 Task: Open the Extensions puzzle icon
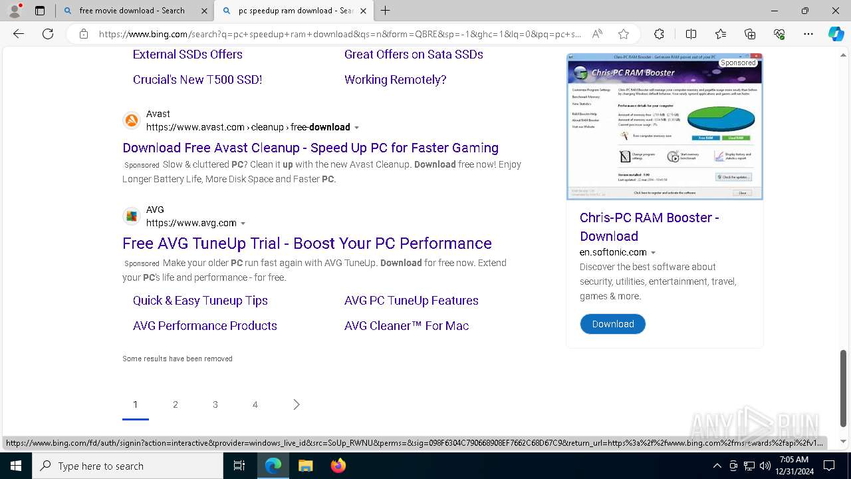point(659,34)
